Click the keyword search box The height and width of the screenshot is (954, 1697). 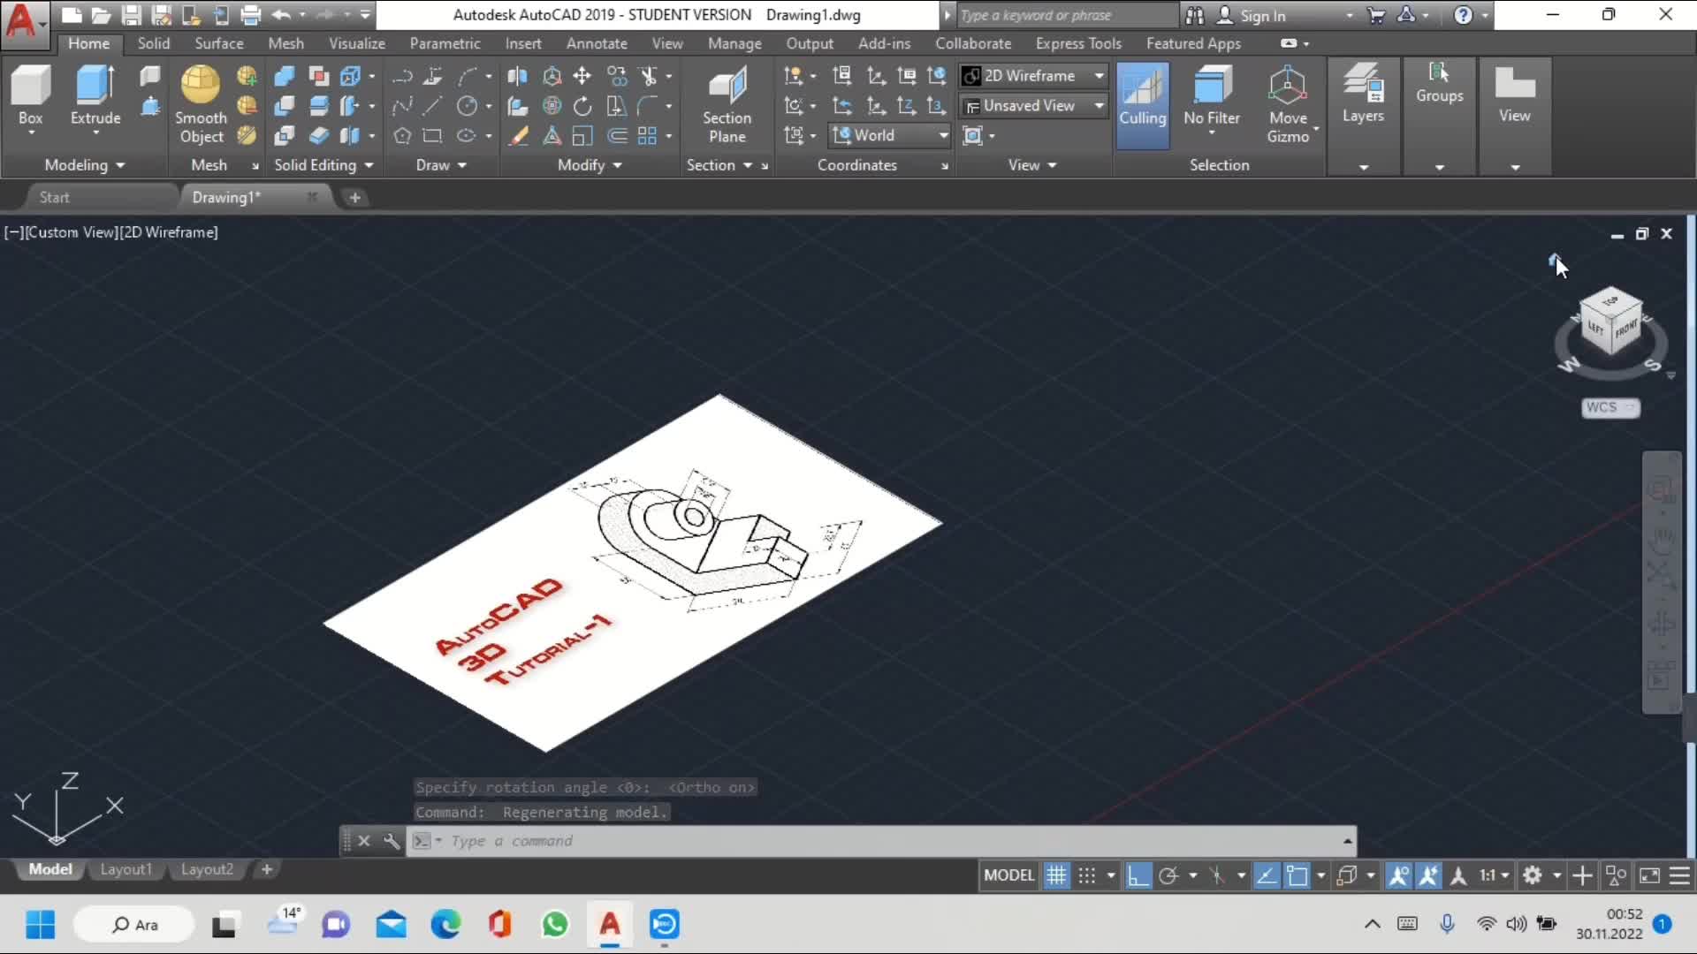tap(1068, 15)
